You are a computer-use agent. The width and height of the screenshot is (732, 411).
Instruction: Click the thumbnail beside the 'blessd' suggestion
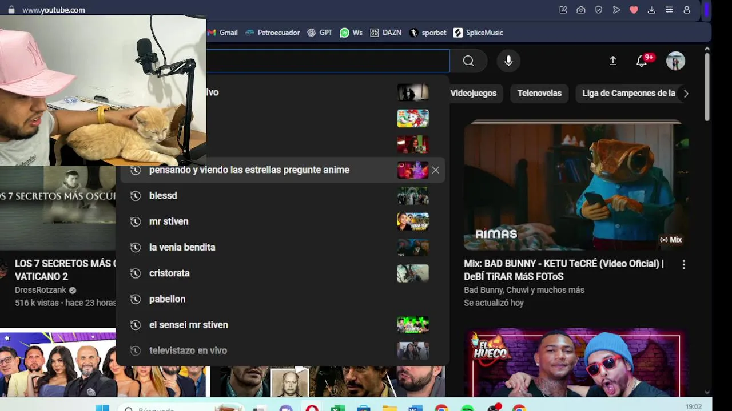tap(413, 196)
